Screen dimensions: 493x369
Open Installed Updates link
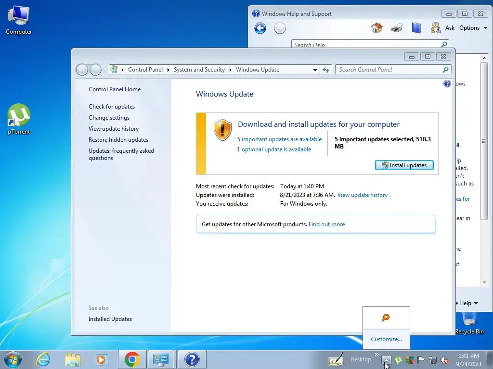(110, 319)
